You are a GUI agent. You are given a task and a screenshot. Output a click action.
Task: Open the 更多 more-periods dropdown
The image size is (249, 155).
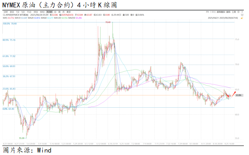68,12
